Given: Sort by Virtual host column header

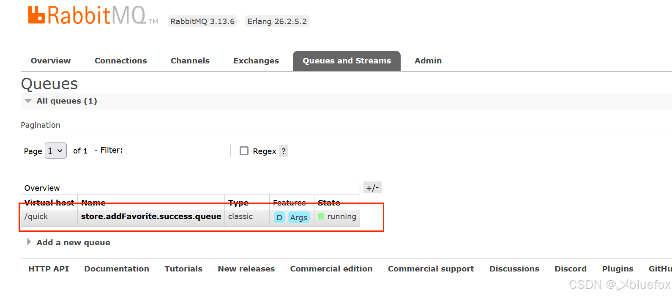Looking at the screenshot, I should [49, 203].
